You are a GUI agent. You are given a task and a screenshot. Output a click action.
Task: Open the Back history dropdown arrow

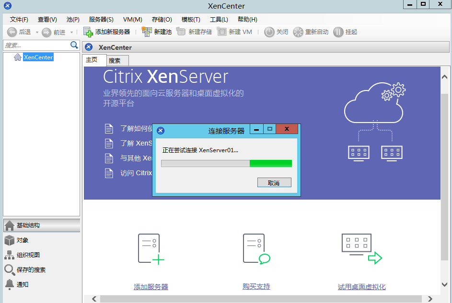(x=37, y=32)
